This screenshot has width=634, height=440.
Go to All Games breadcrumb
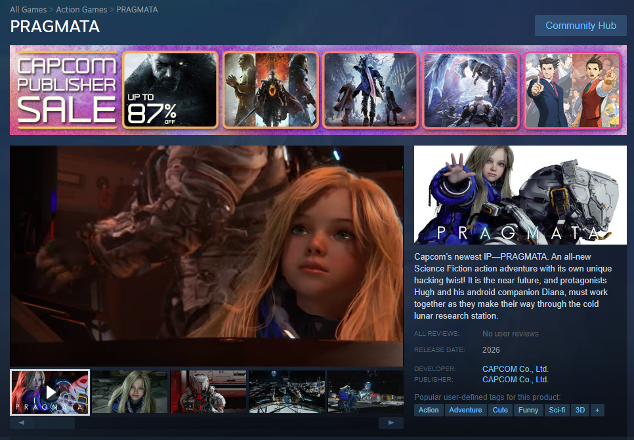click(x=28, y=9)
